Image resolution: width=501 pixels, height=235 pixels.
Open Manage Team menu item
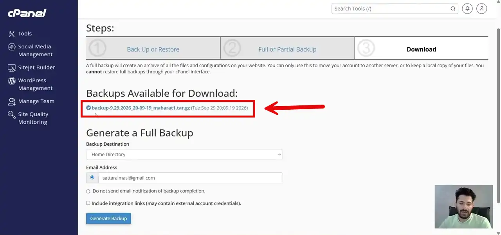point(36,101)
